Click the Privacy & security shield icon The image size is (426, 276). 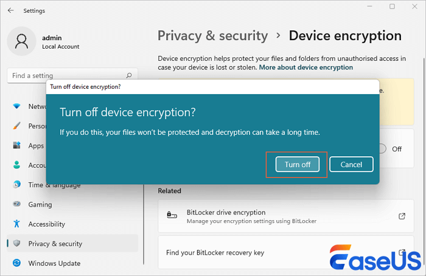(16, 244)
